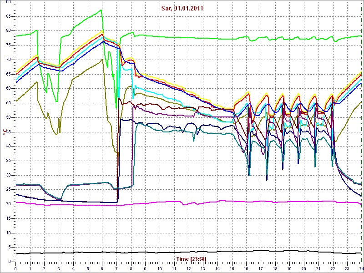
Task: Click hour 10 on the time axis
Action: click(160, 268)
